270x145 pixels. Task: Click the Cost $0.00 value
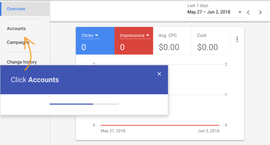pos(208,47)
